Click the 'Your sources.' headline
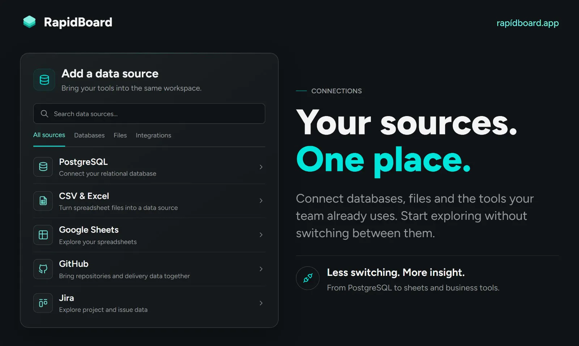579x346 pixels. pyautogui.click(x=407, y=123)
